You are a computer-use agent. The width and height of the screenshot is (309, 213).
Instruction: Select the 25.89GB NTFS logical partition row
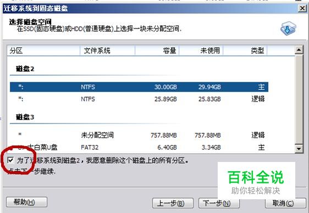coord(139,99)
